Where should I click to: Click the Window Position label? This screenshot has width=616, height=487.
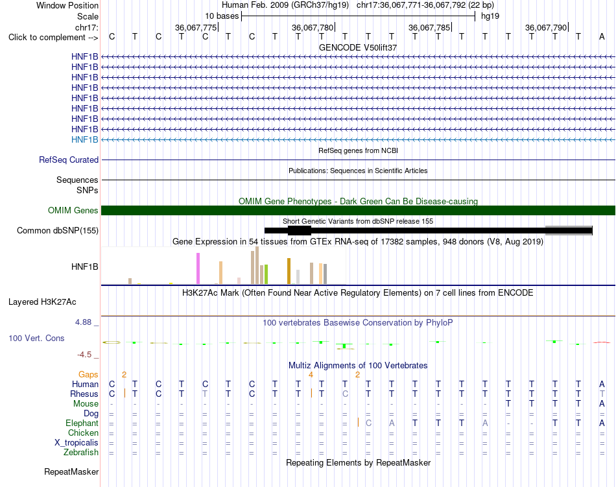pyautogui.click(x=67, y=5)
